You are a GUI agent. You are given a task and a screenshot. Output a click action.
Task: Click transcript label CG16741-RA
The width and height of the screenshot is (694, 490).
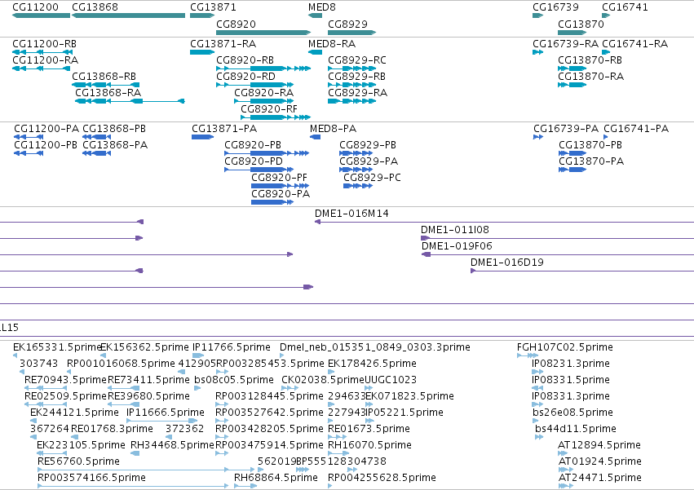coord(635,44)
